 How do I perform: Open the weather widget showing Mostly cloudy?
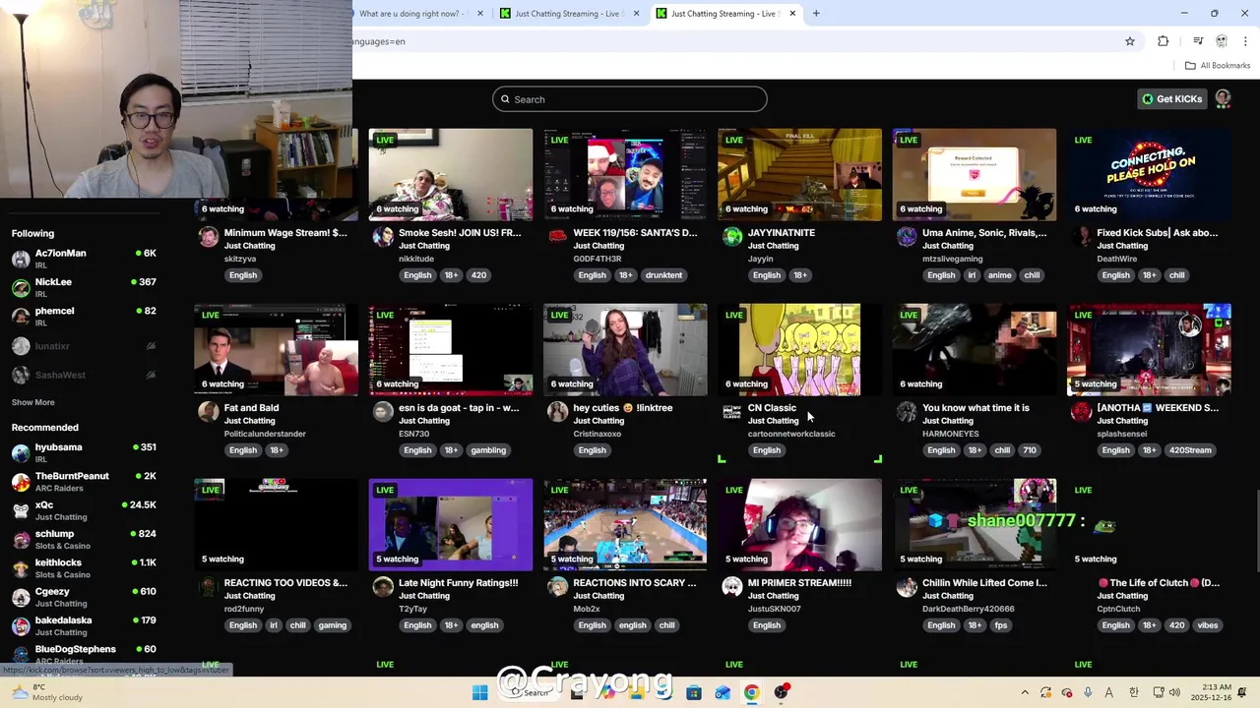pyautogui.click(x=44, y=692)
